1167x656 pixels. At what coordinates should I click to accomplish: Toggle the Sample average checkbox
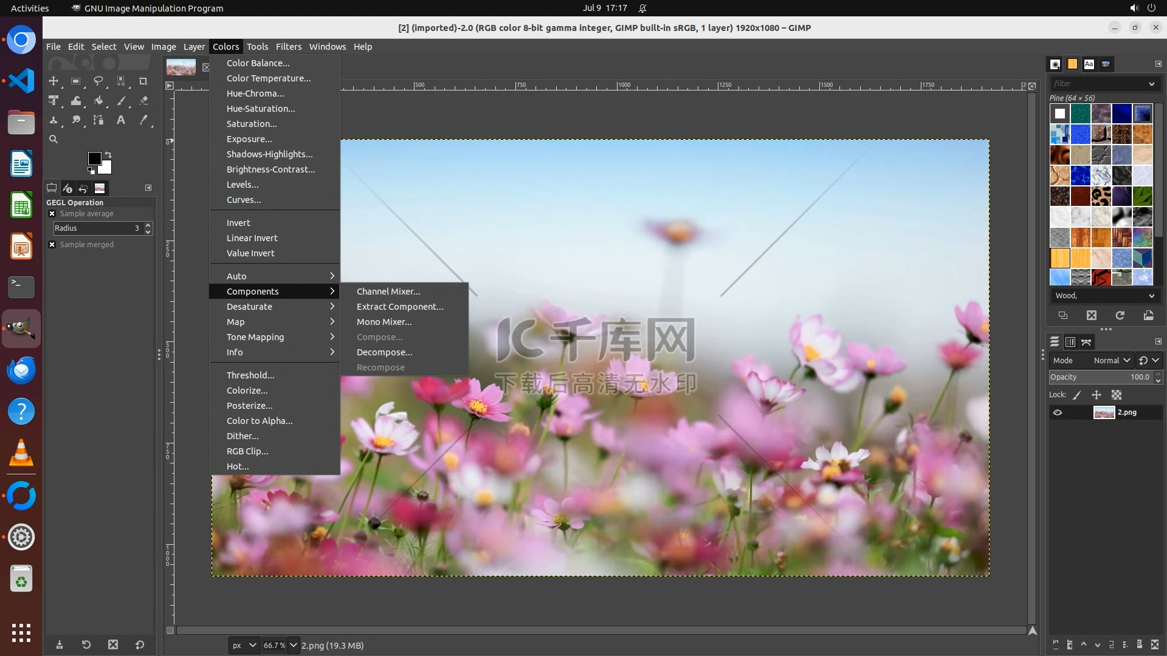[52, 214]
